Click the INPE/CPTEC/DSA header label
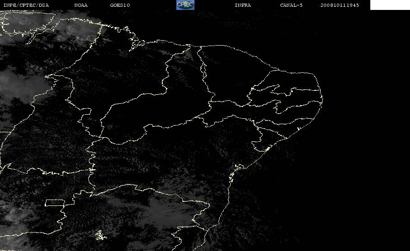The image size is (410, 251). tap(26, 5)
